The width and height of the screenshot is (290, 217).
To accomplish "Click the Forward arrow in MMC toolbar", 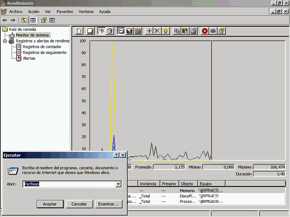I will coord(13,20).
